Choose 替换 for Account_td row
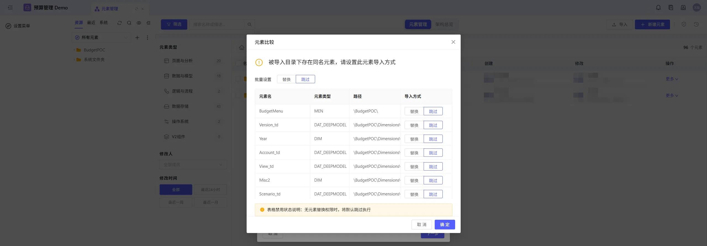Screen dimensions: 707x246 (x=414, y=153)
